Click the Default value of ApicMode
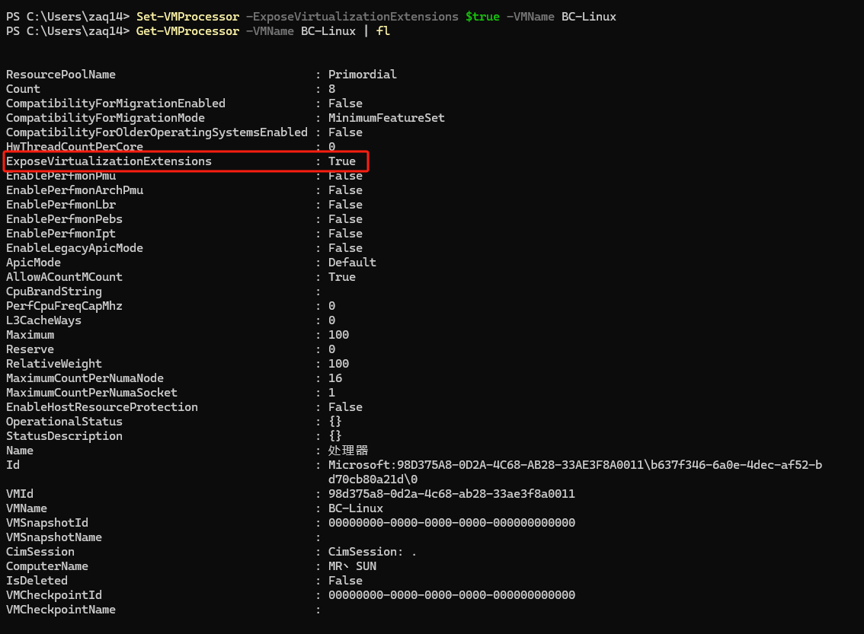Image resolution: width=864 pixels, height=634 pixels. coord(352,263)
